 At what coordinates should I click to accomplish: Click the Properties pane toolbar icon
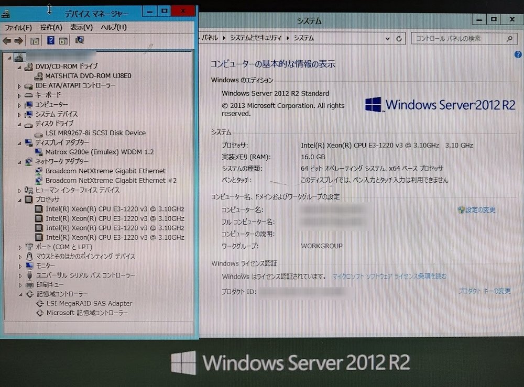63,41
